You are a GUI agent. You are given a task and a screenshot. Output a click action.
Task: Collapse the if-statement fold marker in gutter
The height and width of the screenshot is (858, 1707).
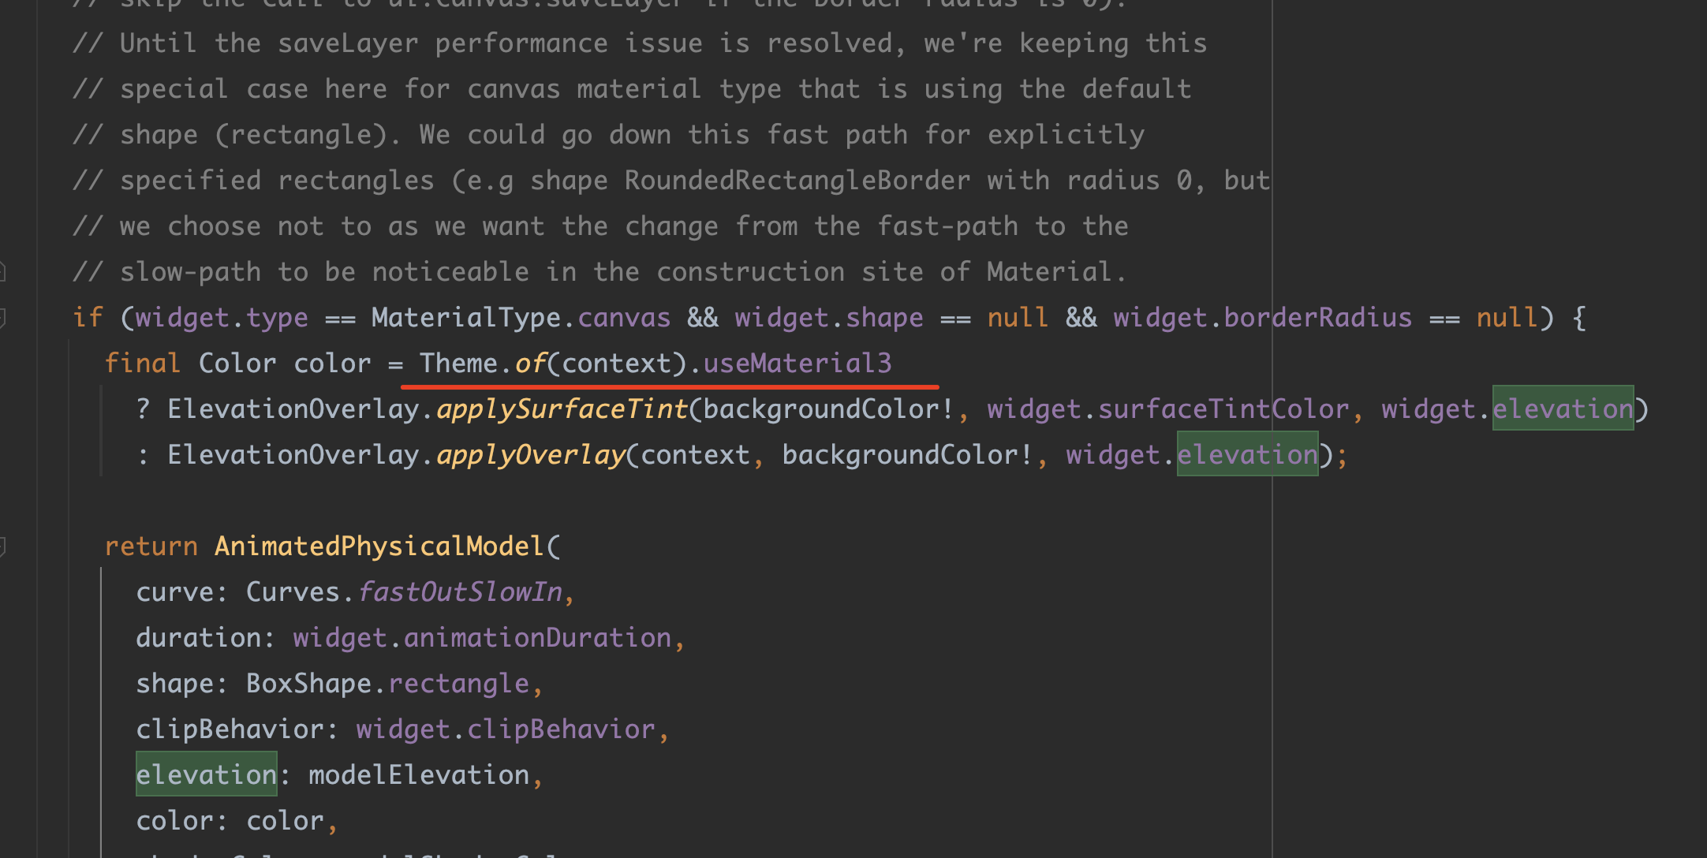click(x=2, y=318)
